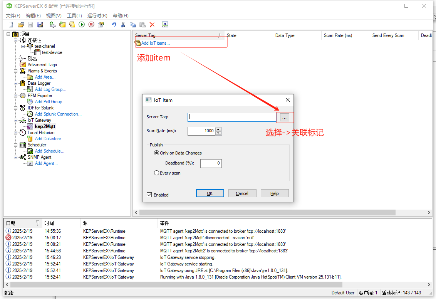Collapse the Scheduler tree node
Viewport: 436px width, 299px height.
(x=15, y=145)
